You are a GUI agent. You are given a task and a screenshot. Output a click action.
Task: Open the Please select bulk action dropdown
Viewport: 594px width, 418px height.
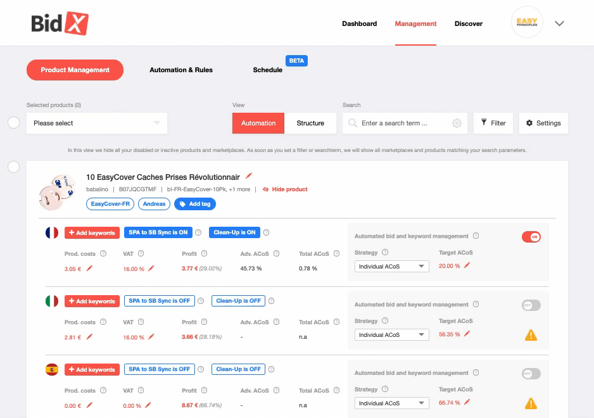97,123
